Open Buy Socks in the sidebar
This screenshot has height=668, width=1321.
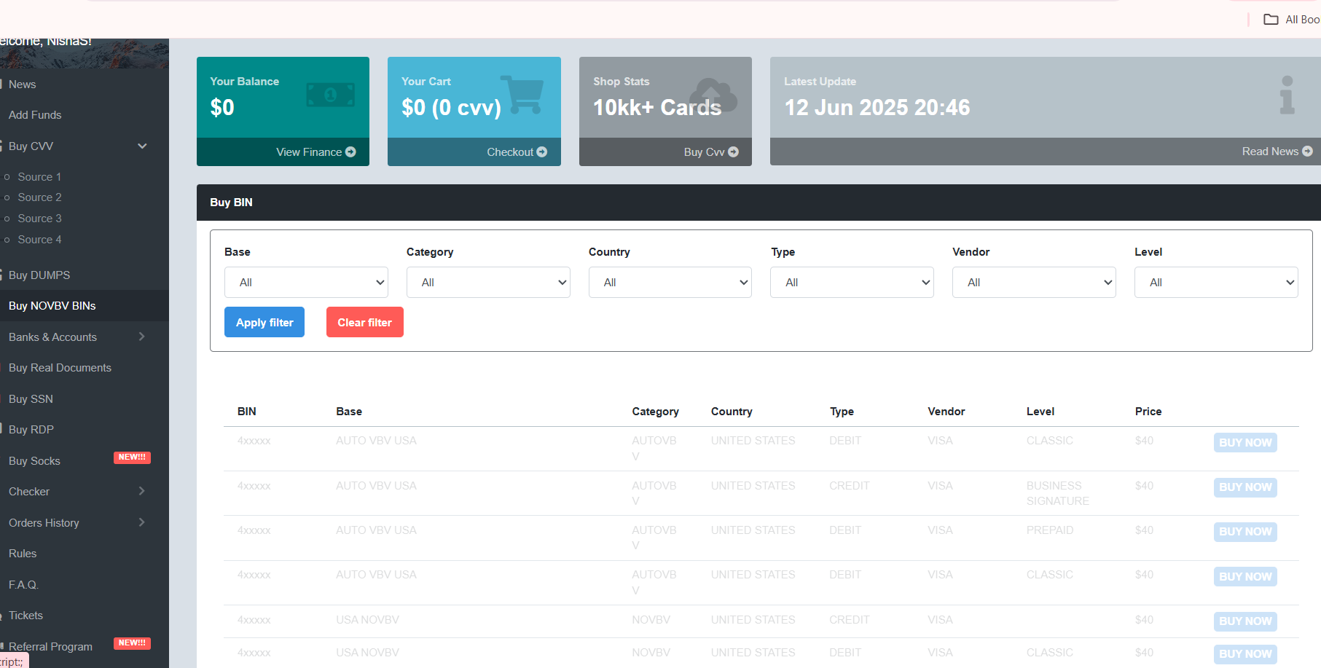tap(34, 461)
